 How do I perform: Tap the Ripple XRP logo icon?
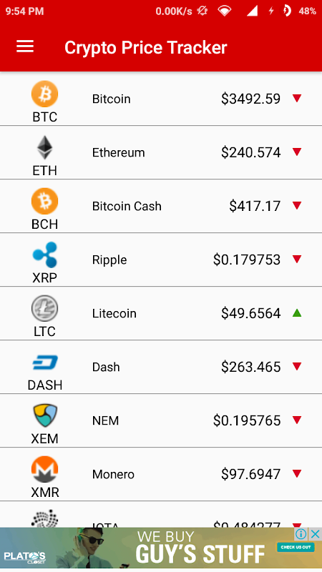pyautogui.click(x=44, y=255)
